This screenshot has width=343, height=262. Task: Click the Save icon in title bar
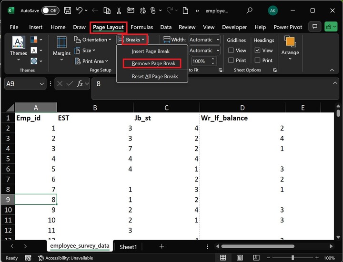click(x=68, y=10)
